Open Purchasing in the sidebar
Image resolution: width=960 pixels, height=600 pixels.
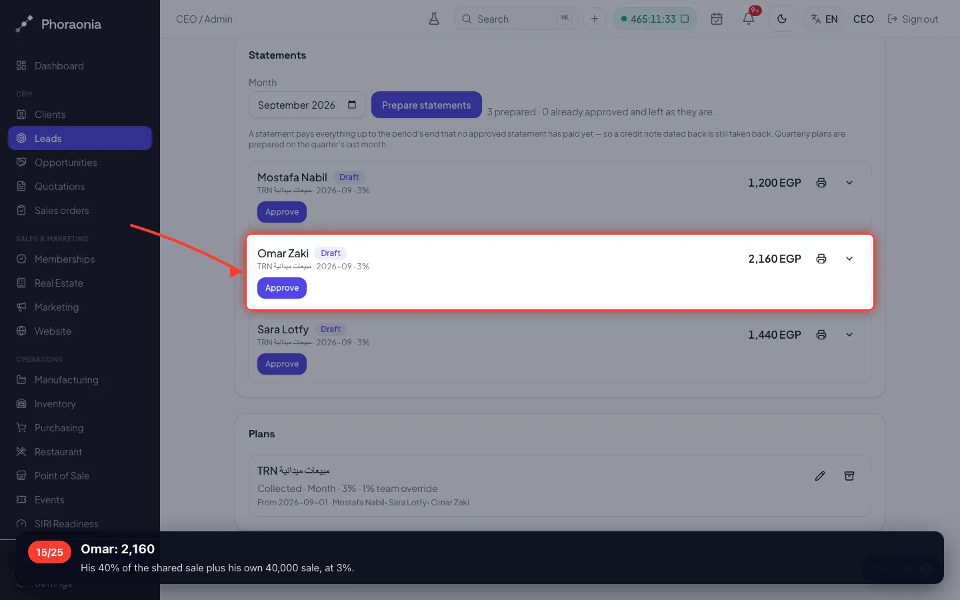(80, 428)
